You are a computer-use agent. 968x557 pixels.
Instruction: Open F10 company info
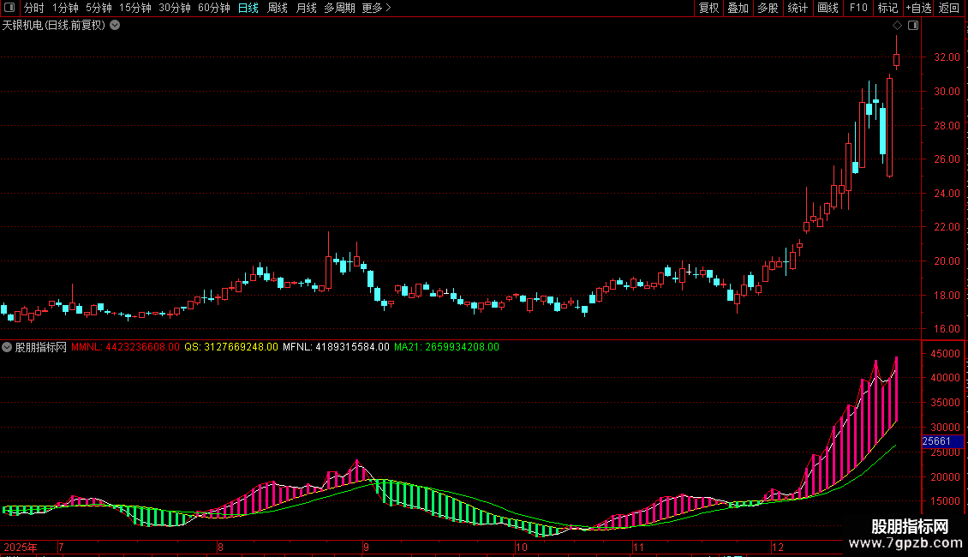coord(858,8)
